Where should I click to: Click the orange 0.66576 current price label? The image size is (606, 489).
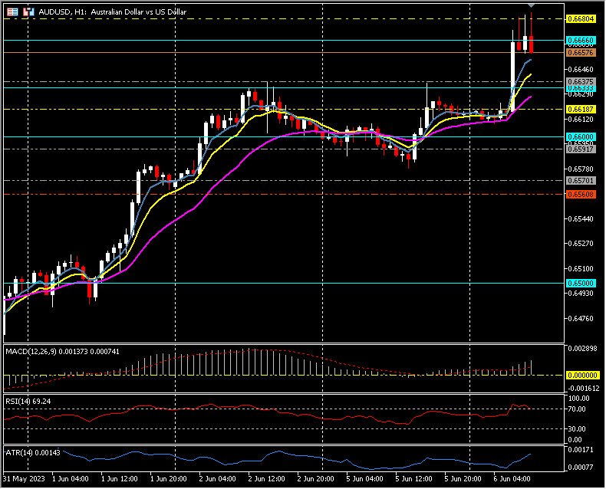tap(580, 52)
